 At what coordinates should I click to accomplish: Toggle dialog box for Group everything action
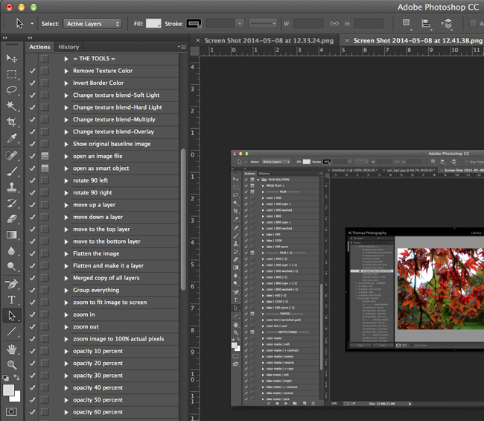pyautogui.click(x=45, y=290)
